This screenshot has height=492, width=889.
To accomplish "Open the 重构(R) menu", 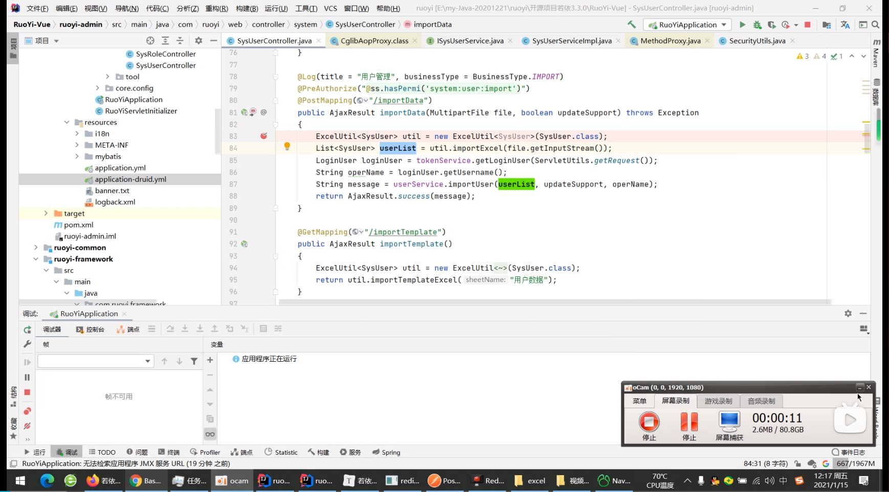I will point(216,8).
